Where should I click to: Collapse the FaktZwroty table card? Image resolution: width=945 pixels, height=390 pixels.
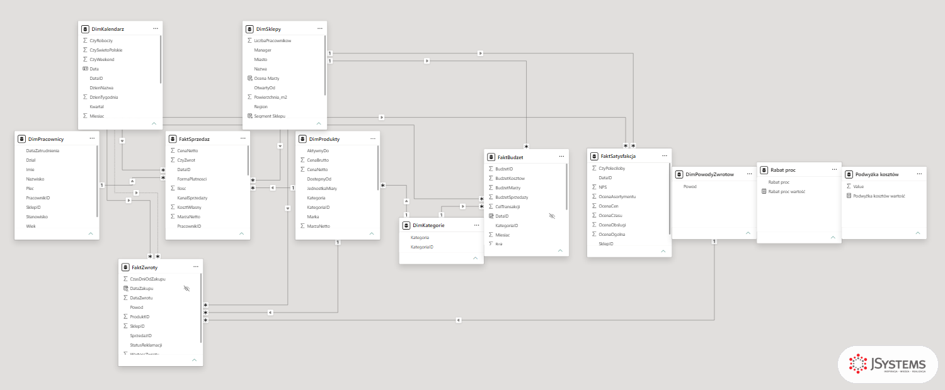coord(194,360)
